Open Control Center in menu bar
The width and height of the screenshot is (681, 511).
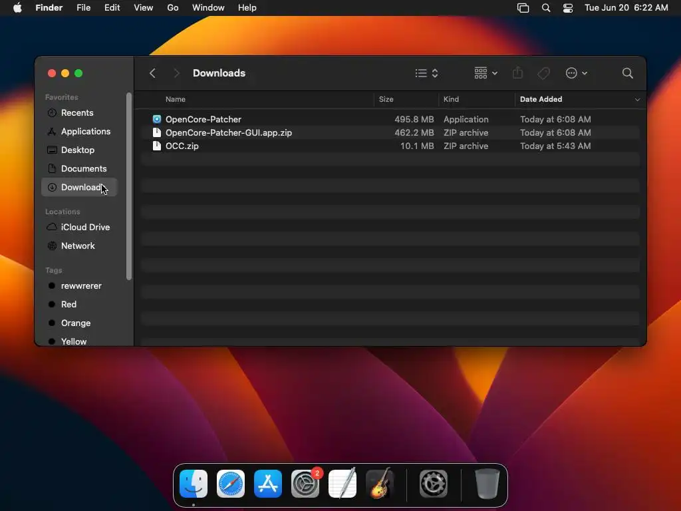(x=568, y=8)
